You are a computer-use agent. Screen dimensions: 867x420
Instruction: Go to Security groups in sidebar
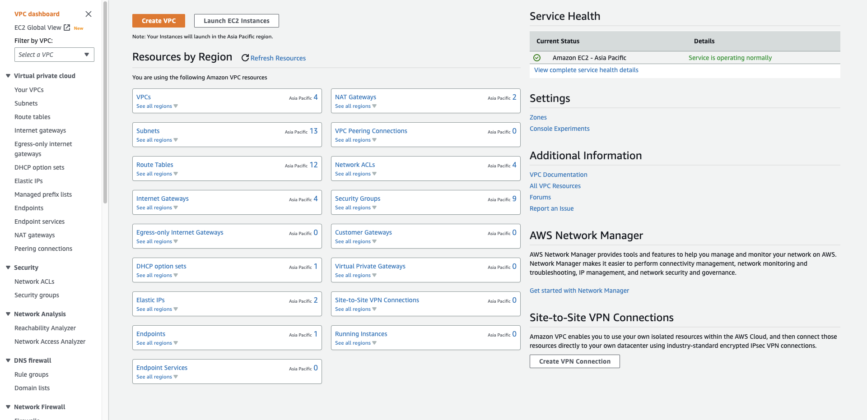tap(37, 295)
